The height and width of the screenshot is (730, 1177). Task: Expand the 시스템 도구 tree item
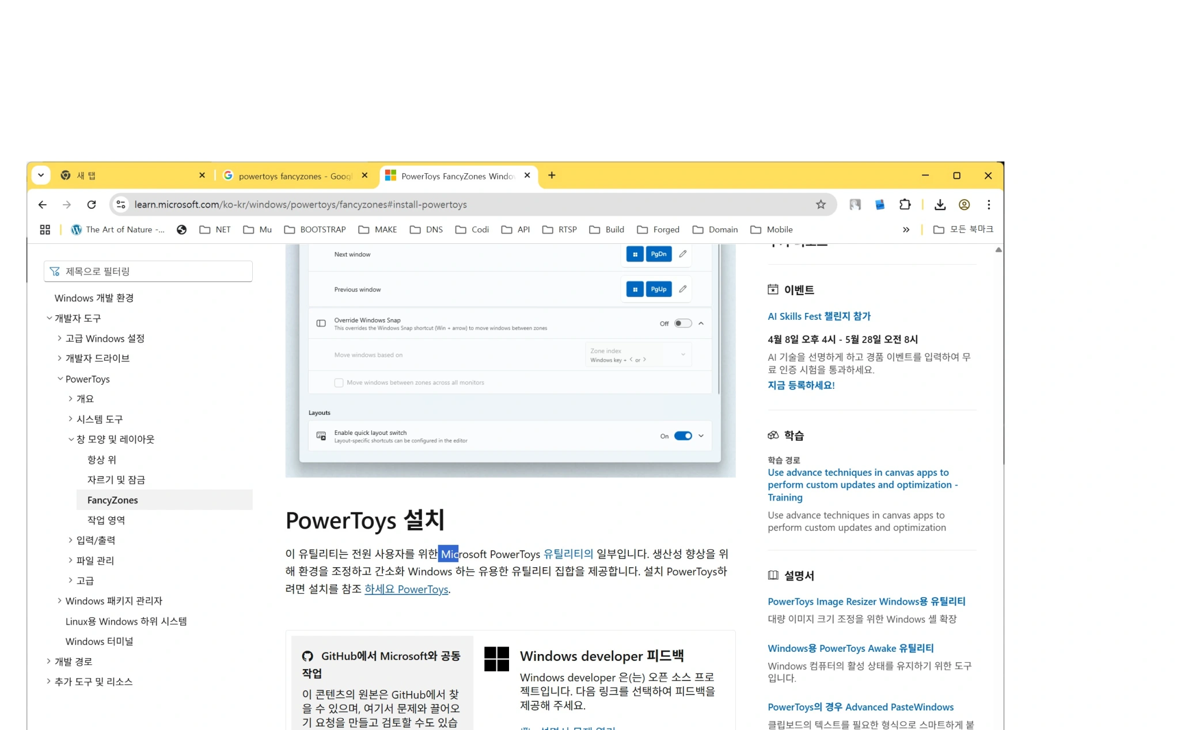click(70, 419)
